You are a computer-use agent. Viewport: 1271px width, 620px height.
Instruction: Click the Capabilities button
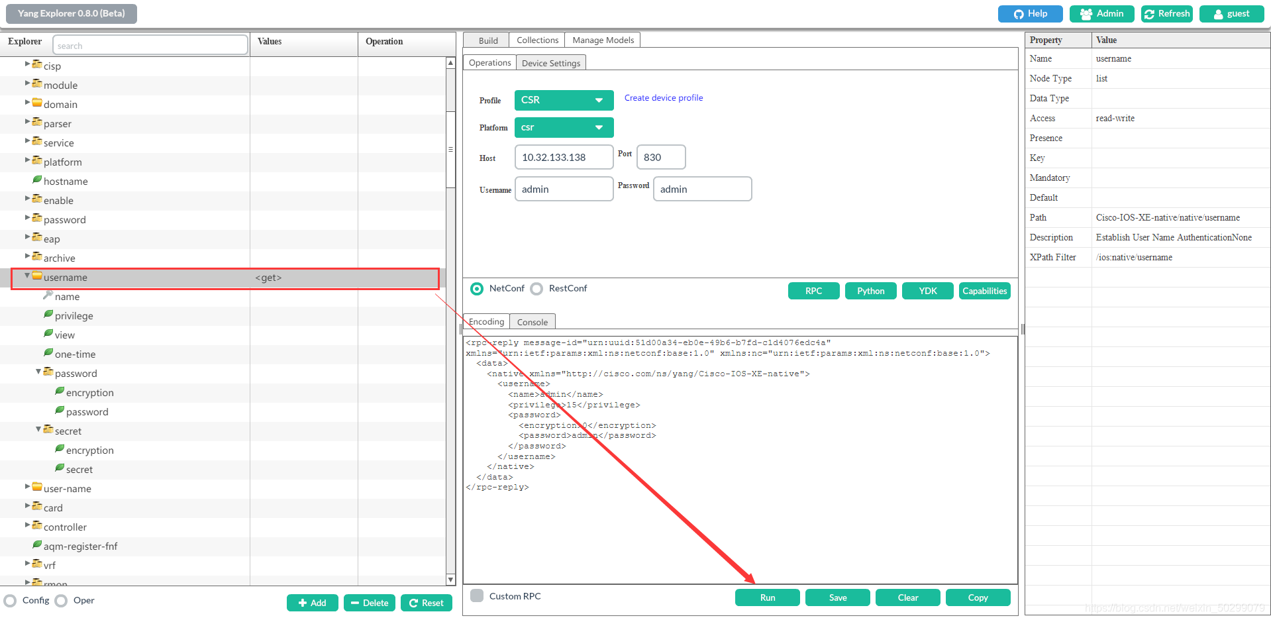coord(985,291)
